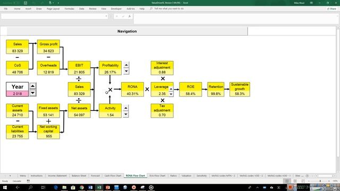Lower Leverage using its down spinner
Viewport: 340px width, 191px height.
171,94
